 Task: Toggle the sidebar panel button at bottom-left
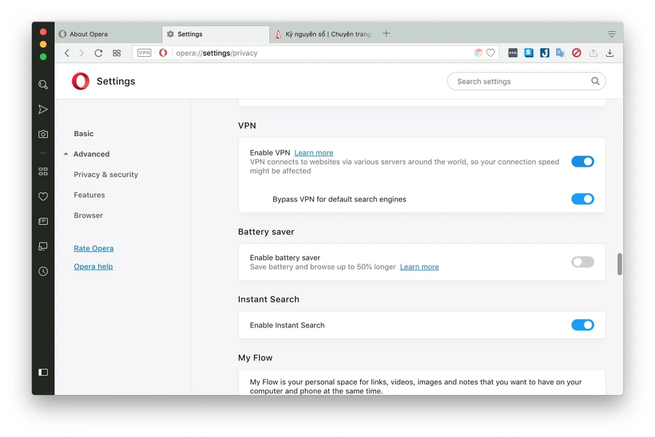[x=43, y=372]
